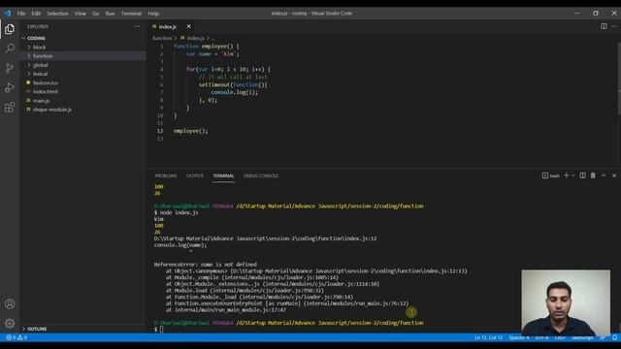Open the Source Control view
Viewport: 621px width, 349px height.
tap(10, 68)
